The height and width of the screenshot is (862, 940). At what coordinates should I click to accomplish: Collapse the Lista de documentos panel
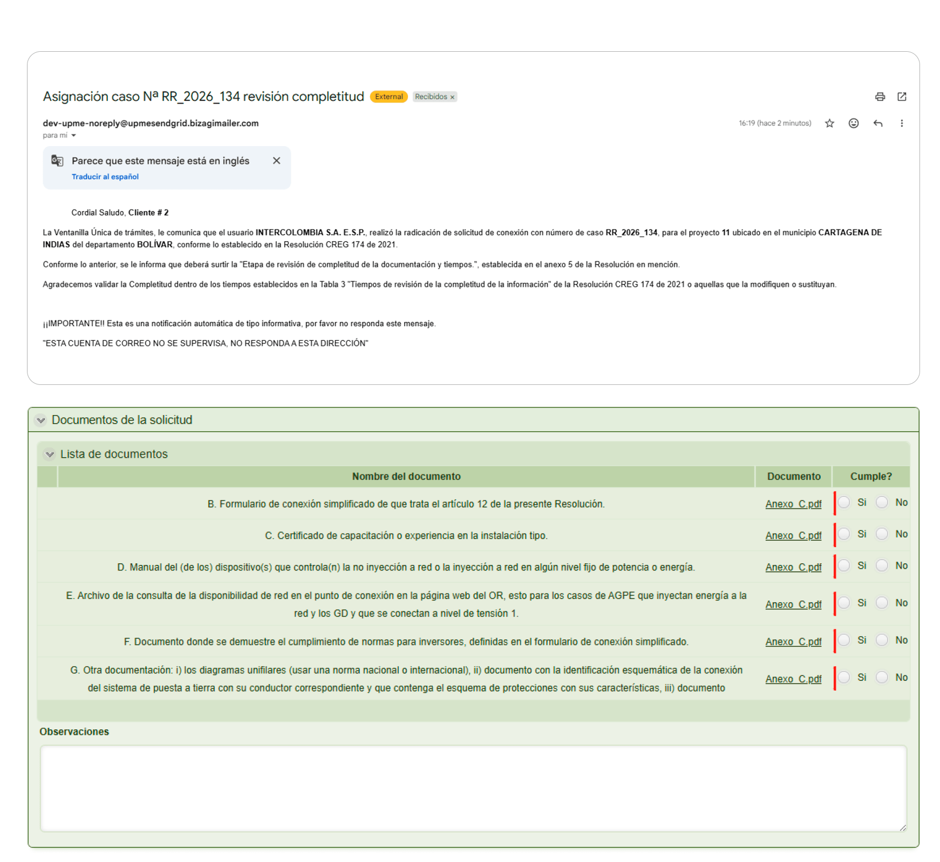click(50, 454)
